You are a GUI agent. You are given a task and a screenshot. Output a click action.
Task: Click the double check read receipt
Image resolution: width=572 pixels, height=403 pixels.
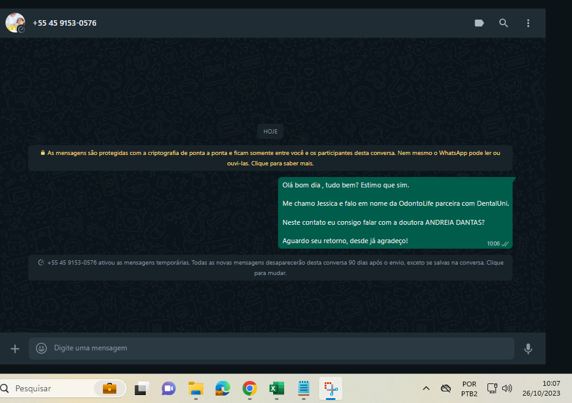point(505,244)
